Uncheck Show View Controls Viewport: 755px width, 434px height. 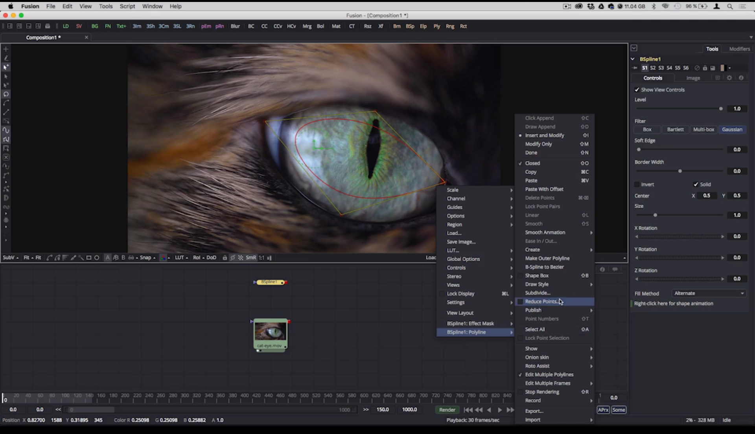(637, 90)
